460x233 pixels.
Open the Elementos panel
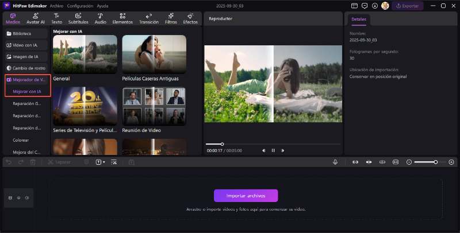point(122,18)
